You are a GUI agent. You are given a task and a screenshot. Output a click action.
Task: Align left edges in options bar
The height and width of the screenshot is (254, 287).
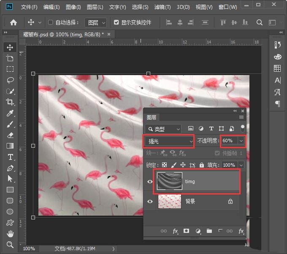[x=169, y=22]
